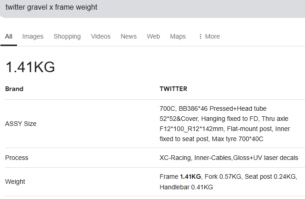Go to the Videos tab
This screenshot has width=305, height=199.
click(x=101, y=36)
